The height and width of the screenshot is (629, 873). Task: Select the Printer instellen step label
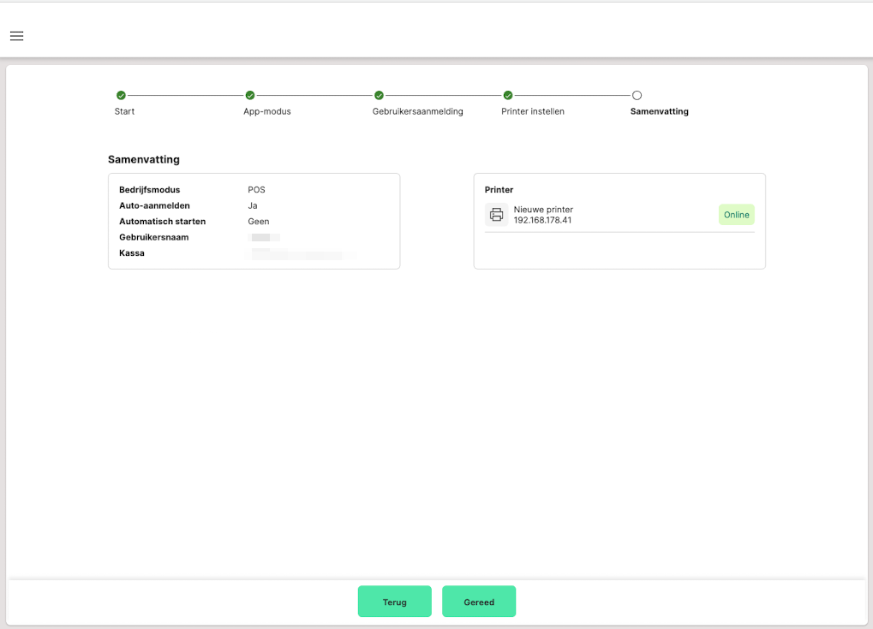click(x=533, y=111)
